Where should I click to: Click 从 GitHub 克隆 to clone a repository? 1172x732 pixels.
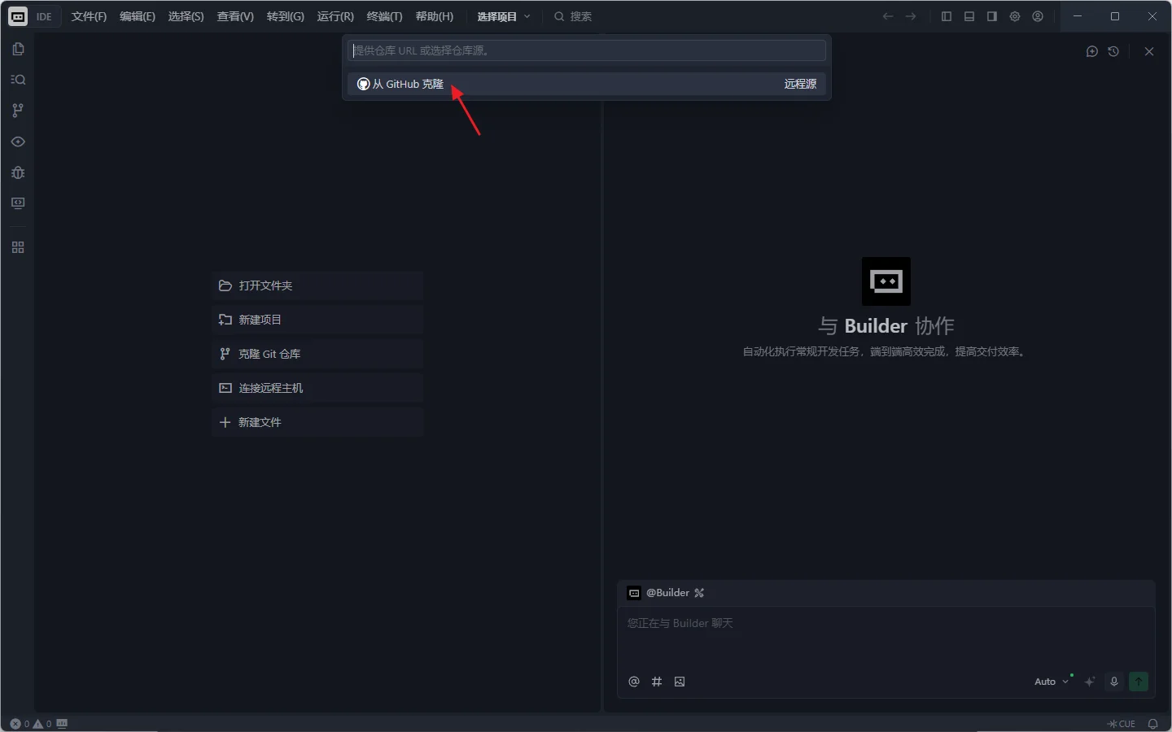click(x=407, y=84)
